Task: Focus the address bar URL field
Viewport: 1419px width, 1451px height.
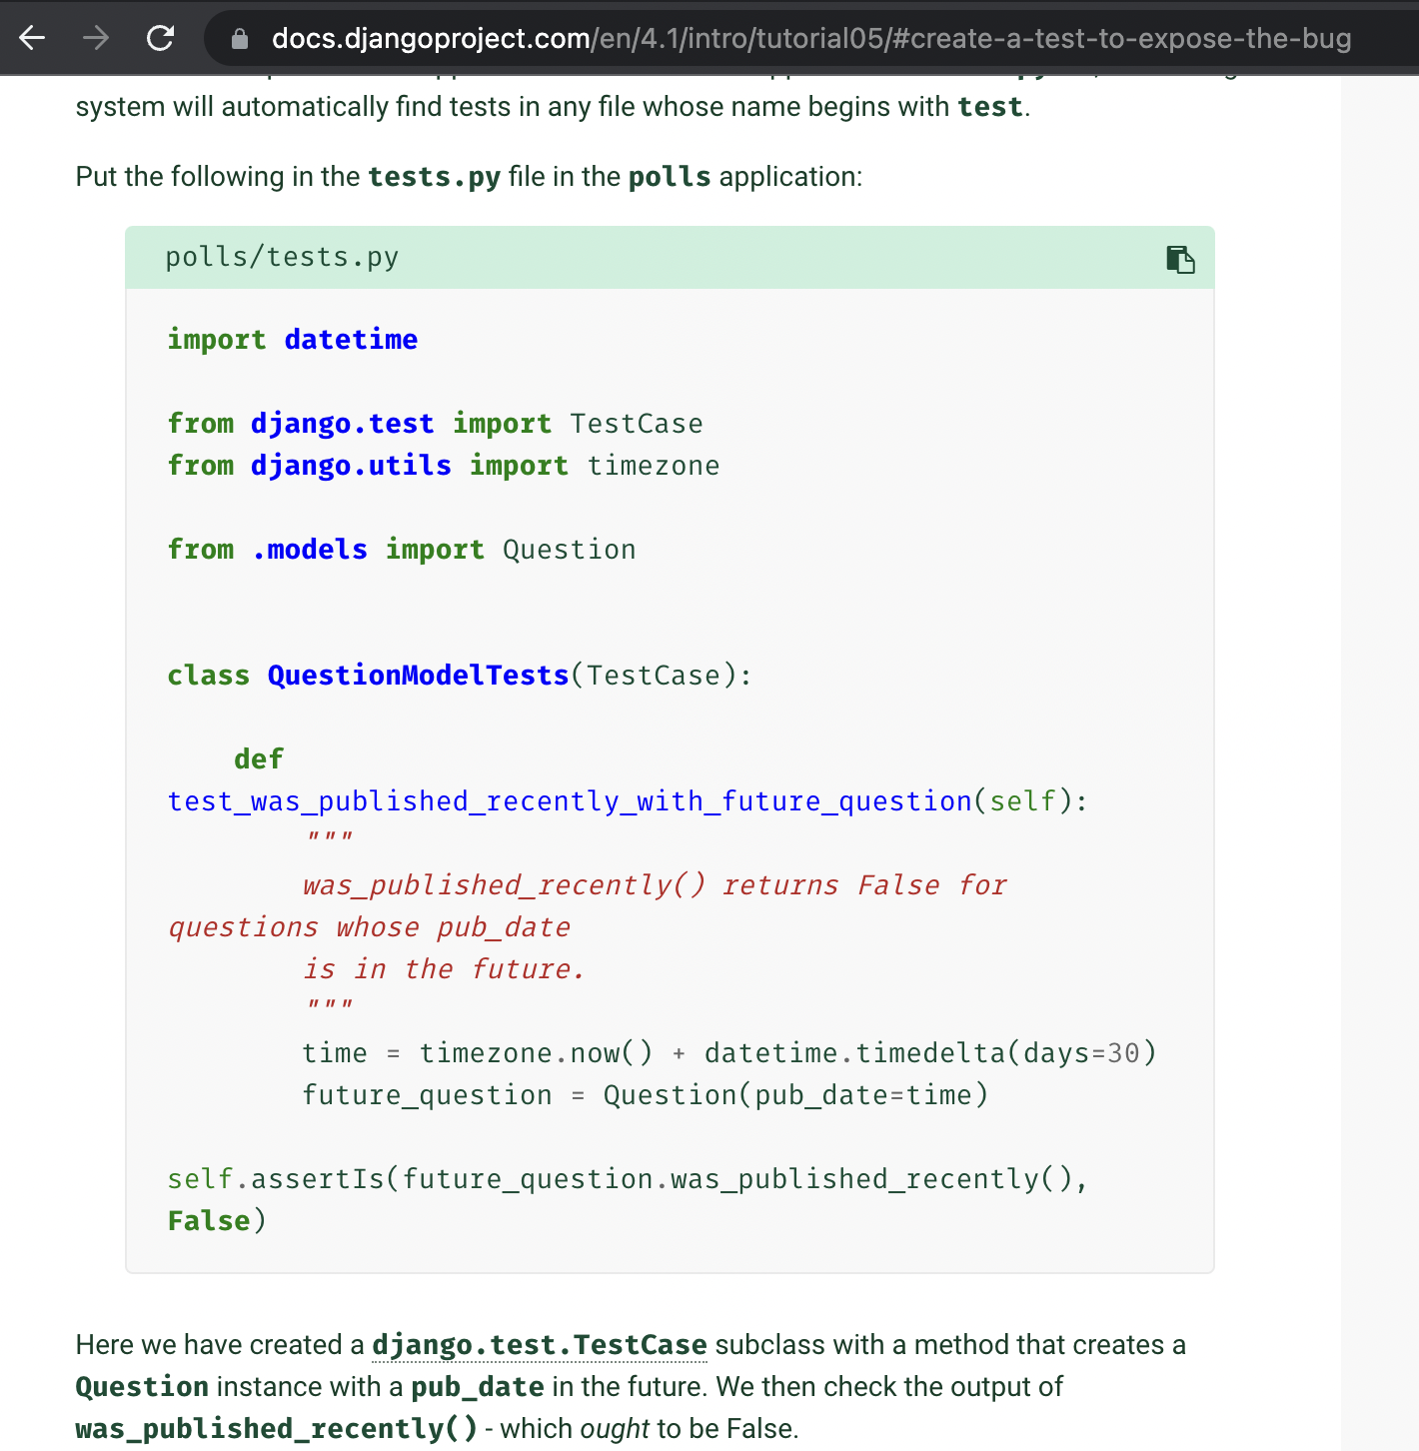Action: point(810,39)
